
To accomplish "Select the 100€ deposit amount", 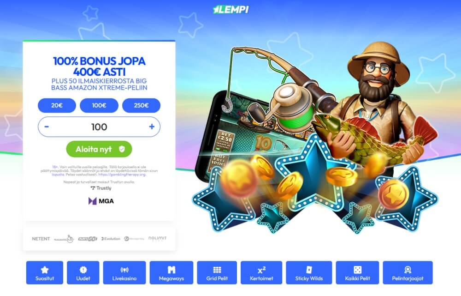I will coord(99,105).
